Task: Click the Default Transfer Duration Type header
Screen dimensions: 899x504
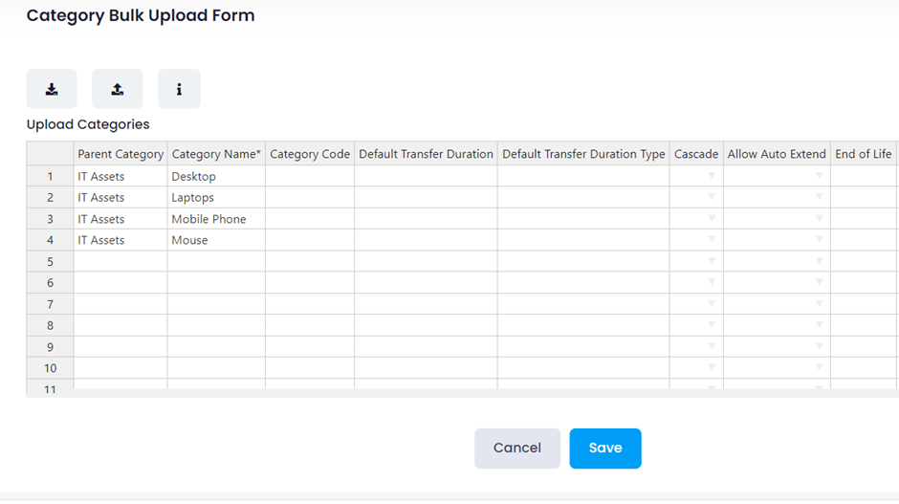Action: pos(583,154)
